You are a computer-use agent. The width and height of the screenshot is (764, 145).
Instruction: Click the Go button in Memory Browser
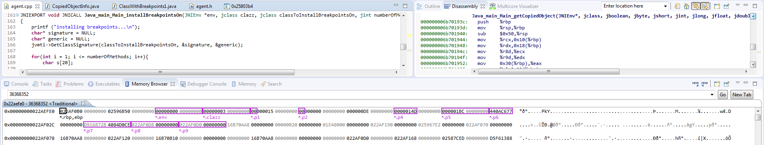tap(723, 94)
